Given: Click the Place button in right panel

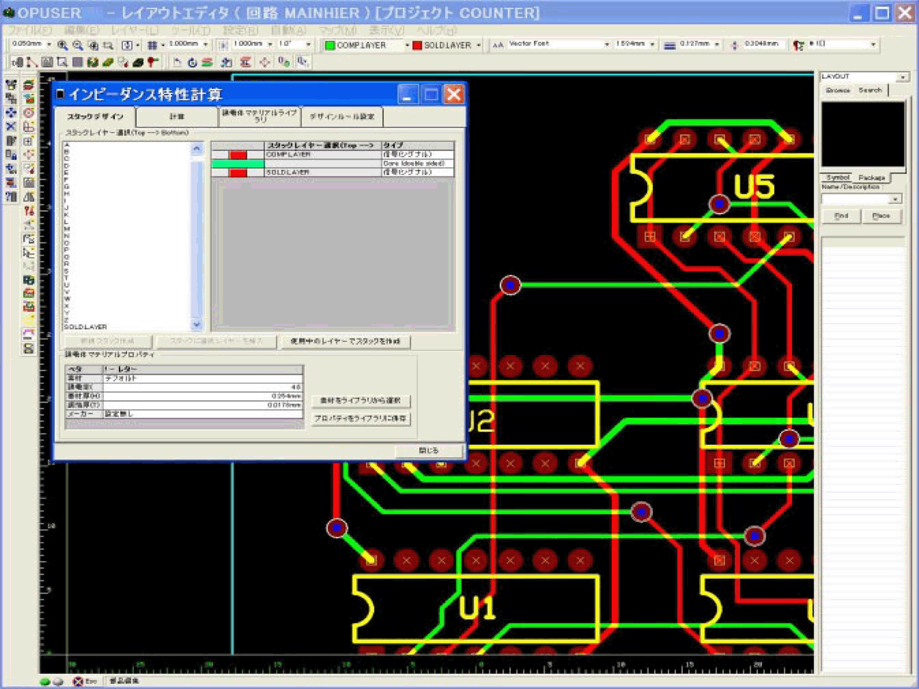Looking at the screenshot, I should [881, 216].
